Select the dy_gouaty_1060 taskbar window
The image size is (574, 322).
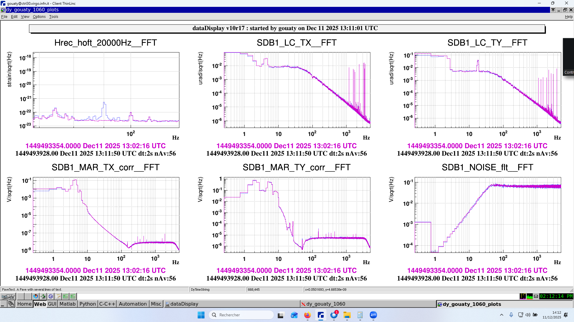[325, 304]
